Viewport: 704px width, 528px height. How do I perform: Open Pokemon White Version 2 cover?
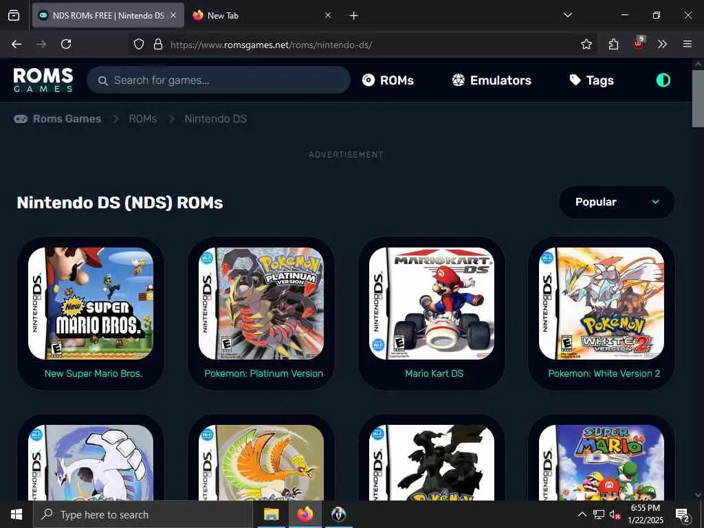pyautogui.click(x=602, y=303)
